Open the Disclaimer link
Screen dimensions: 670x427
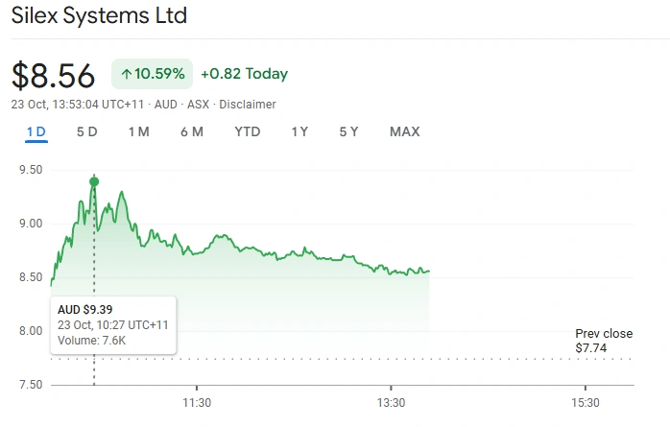[x=248, y=104]
